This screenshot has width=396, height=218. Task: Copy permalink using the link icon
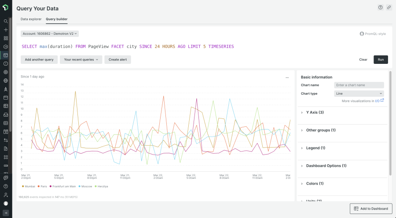pos(389,7)
